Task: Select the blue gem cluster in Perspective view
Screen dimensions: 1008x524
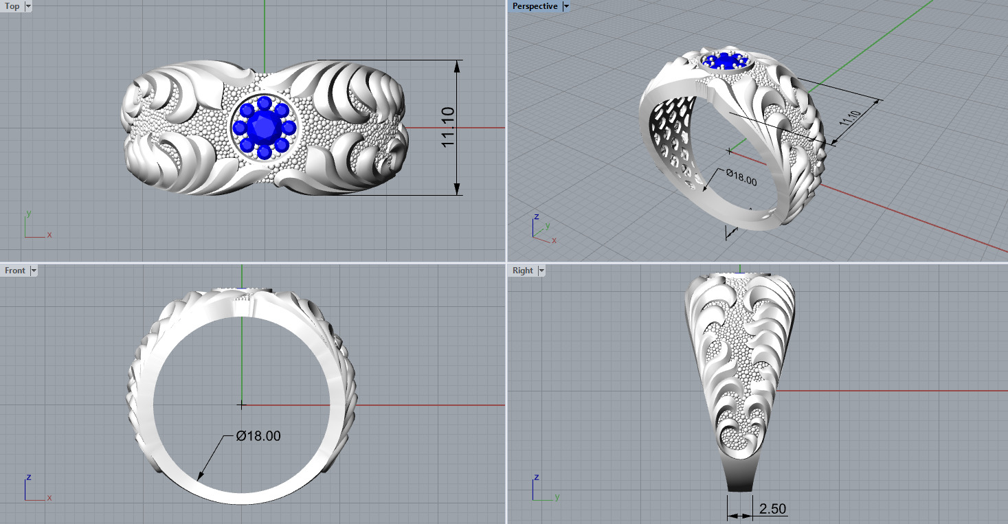Action: [x=725, y=61]
